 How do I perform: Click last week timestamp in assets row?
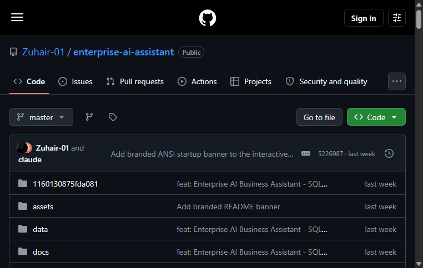[381, 207]
